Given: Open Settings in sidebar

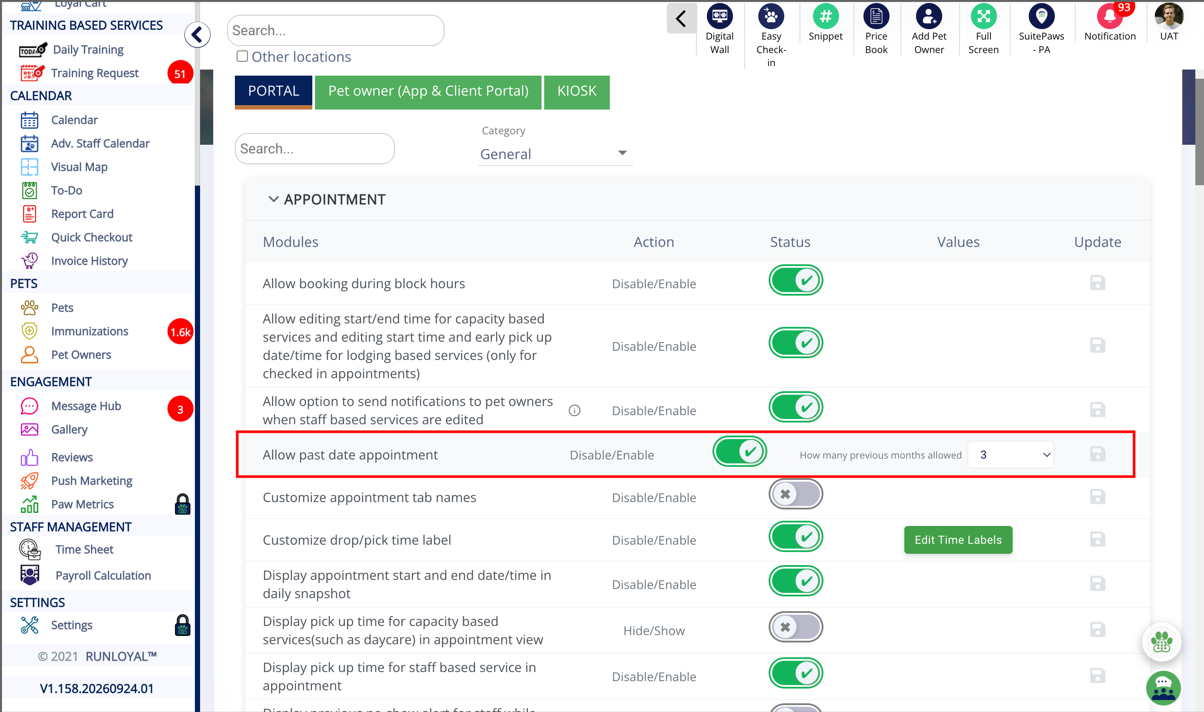Looking at the screenshot, I should (x=71, y=625).
